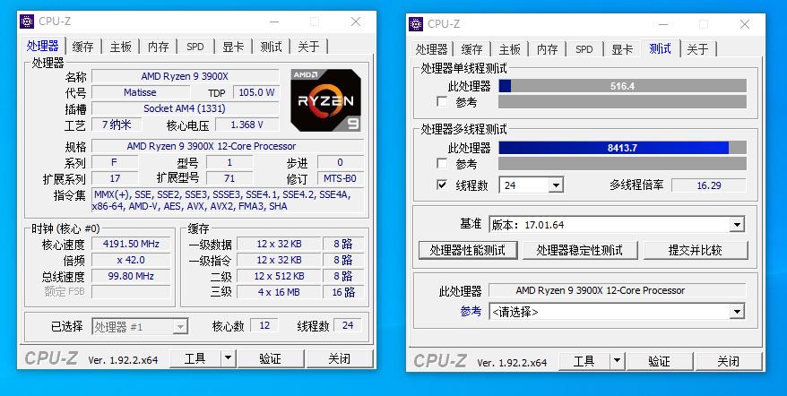Click 工具 button in the right window
Image resolution: width=787 pixels, height=396 pixels.
point(584,361)
